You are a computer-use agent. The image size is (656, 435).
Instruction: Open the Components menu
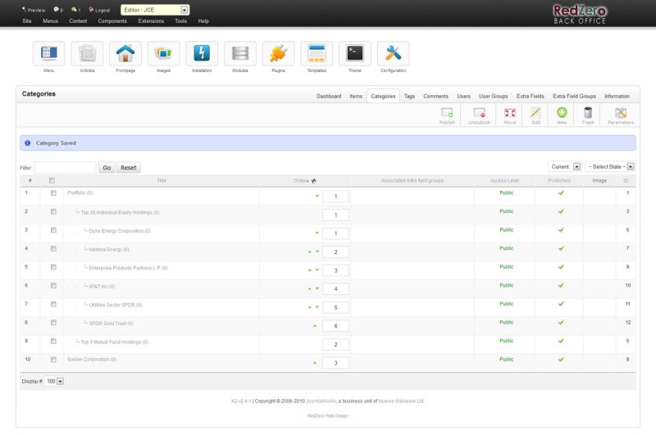112,21
